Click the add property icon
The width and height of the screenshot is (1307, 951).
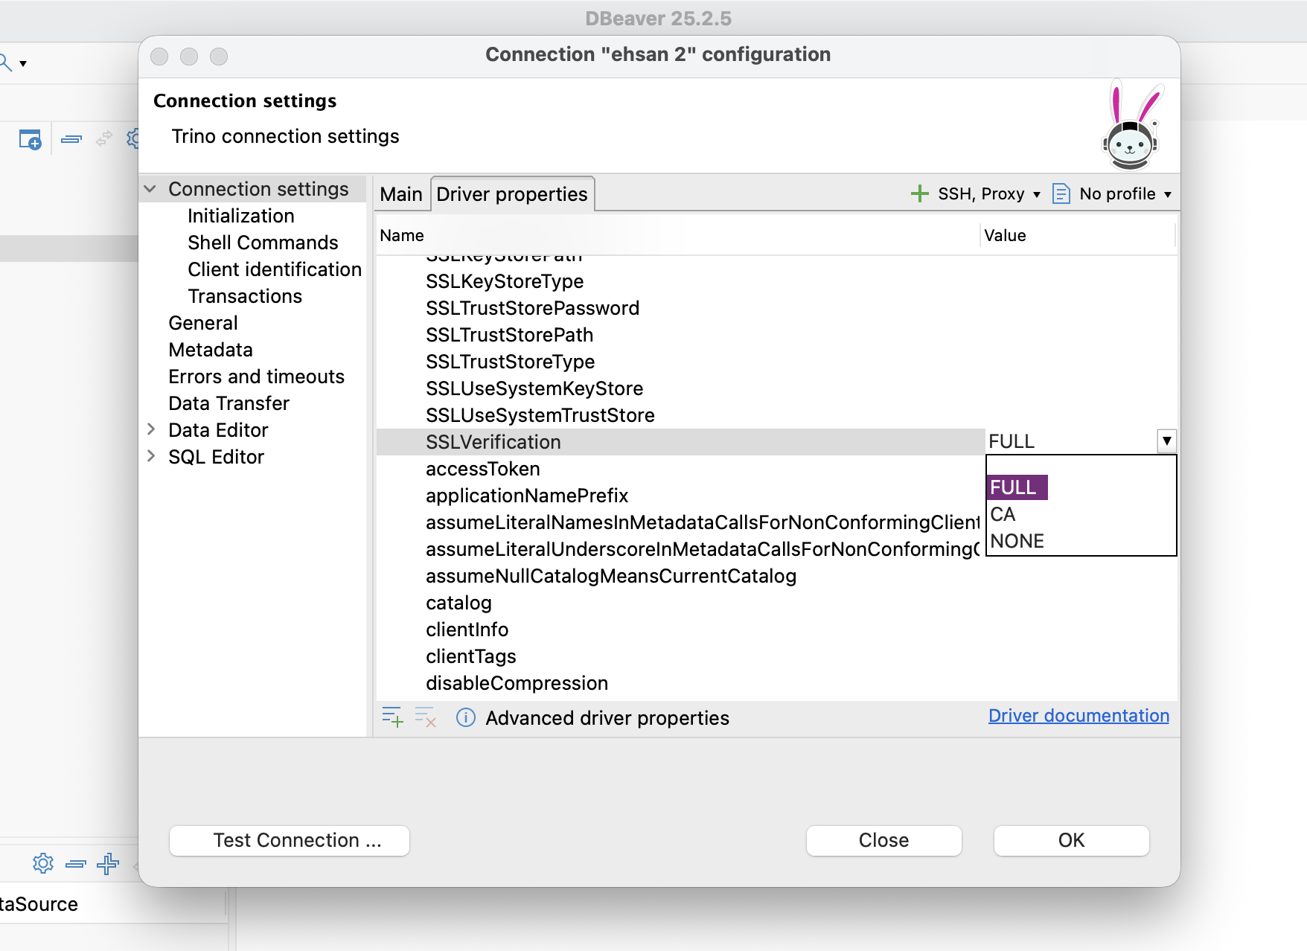tap(392, 717)
